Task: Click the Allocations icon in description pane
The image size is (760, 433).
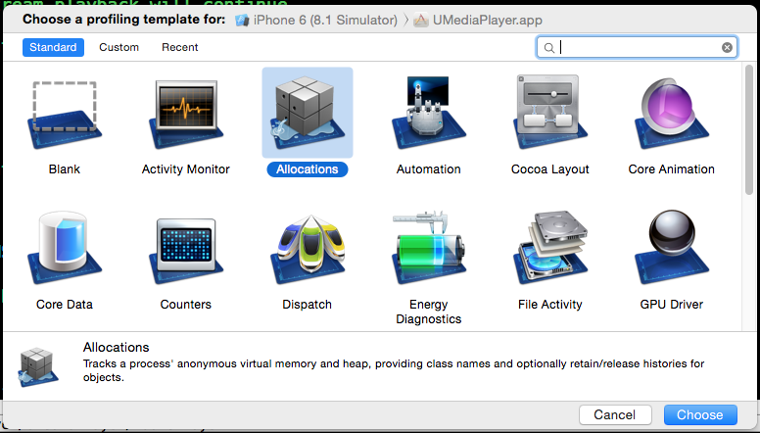Action: [39, 366]
